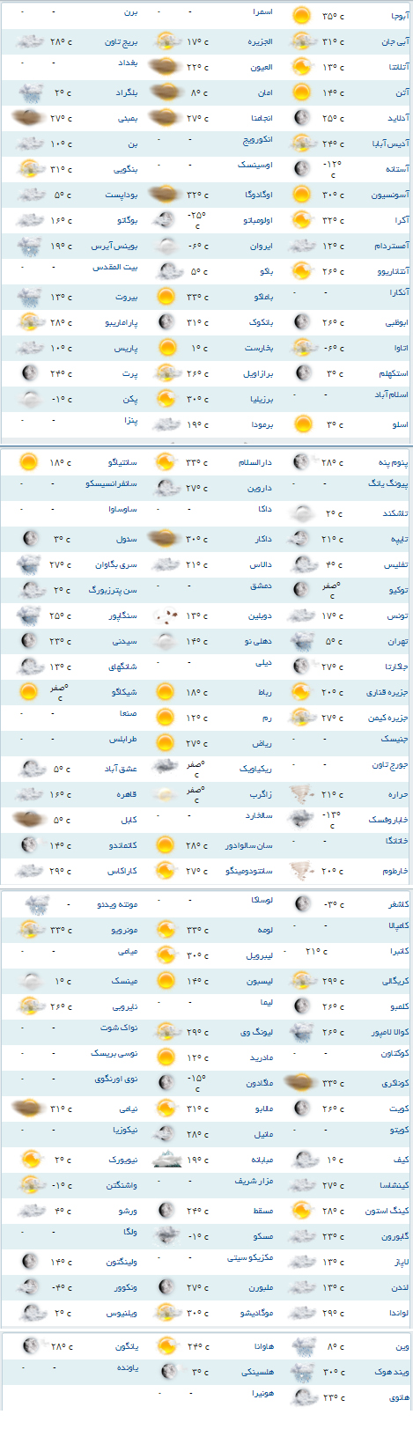Click the temperature value in the برمودا row
This screenshot has width=413, height=1444.
pos(198,424)
